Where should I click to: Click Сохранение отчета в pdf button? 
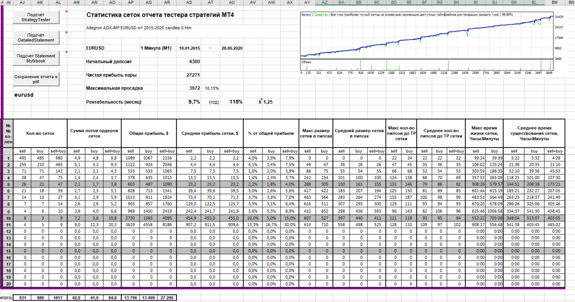[x=36, y=79]
